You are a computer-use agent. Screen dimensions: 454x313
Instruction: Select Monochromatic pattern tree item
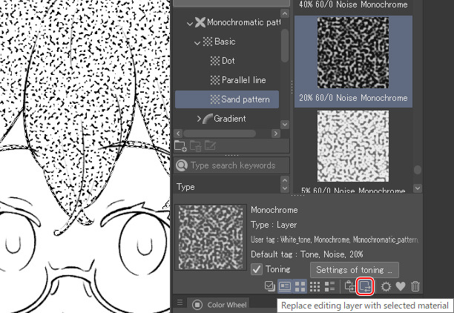(x=237, y=22)
